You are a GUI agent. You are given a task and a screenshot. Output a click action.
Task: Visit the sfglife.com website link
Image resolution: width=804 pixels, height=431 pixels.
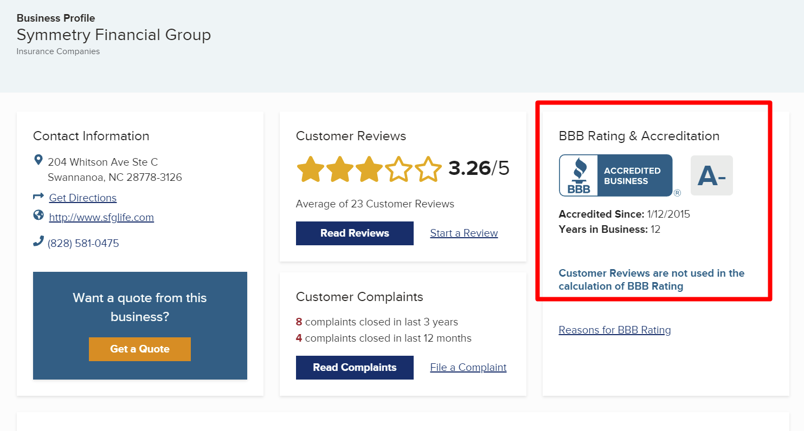point(101,218)
